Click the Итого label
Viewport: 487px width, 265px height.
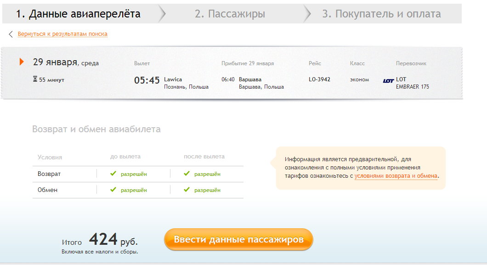[x=72, y=242]
